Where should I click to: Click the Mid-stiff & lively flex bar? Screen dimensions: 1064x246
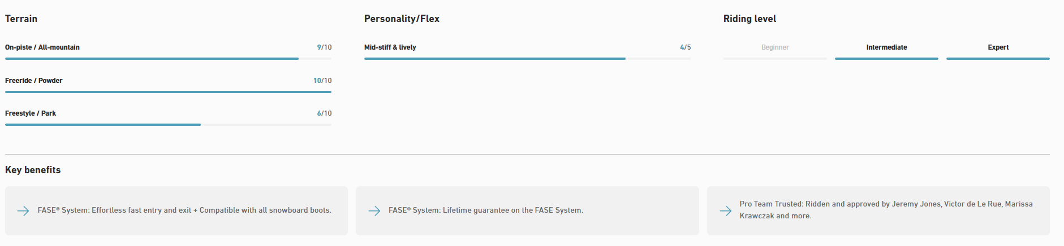pyautogui.click(x=527, y=59)
